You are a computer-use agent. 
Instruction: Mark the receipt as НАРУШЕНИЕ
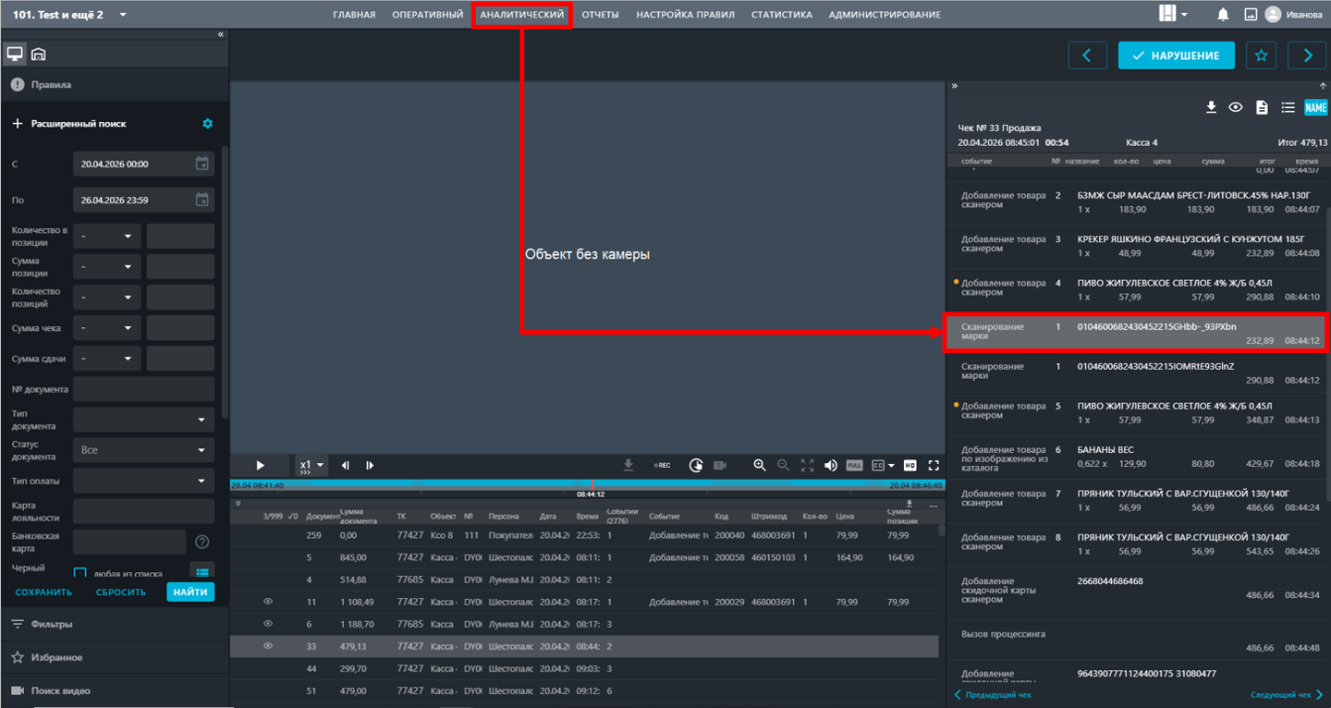1176,55
